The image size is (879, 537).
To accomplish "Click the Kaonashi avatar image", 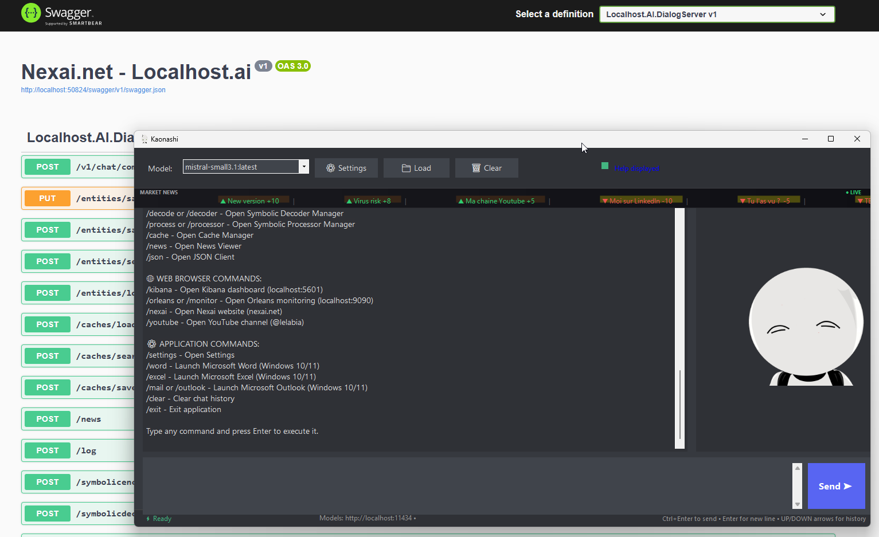I will click(x=806, y=327).
